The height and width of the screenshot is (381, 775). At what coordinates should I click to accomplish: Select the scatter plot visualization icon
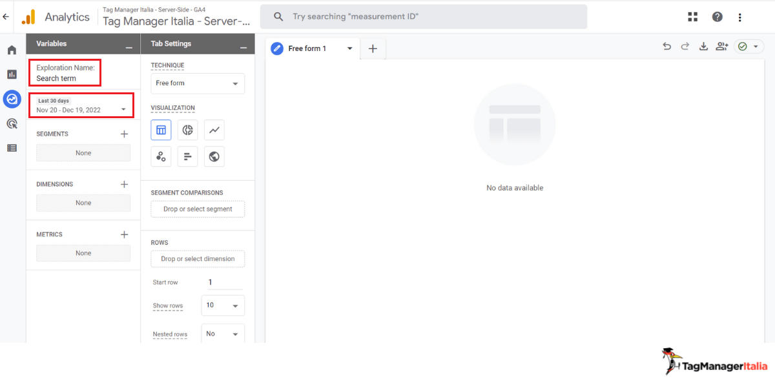pyautogui.click(x=161, y=156)
